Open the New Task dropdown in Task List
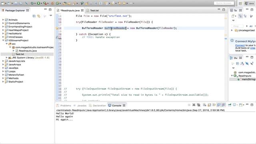The width and height of the screenshot is (256, 144). click(x=236, y=16)
